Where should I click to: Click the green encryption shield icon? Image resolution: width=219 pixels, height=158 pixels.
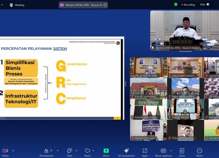click(x=176, y=4)
